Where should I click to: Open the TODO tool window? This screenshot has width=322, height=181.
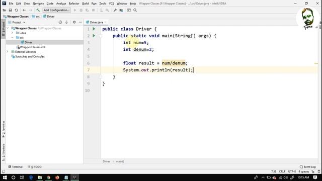(x=35, y=167)
